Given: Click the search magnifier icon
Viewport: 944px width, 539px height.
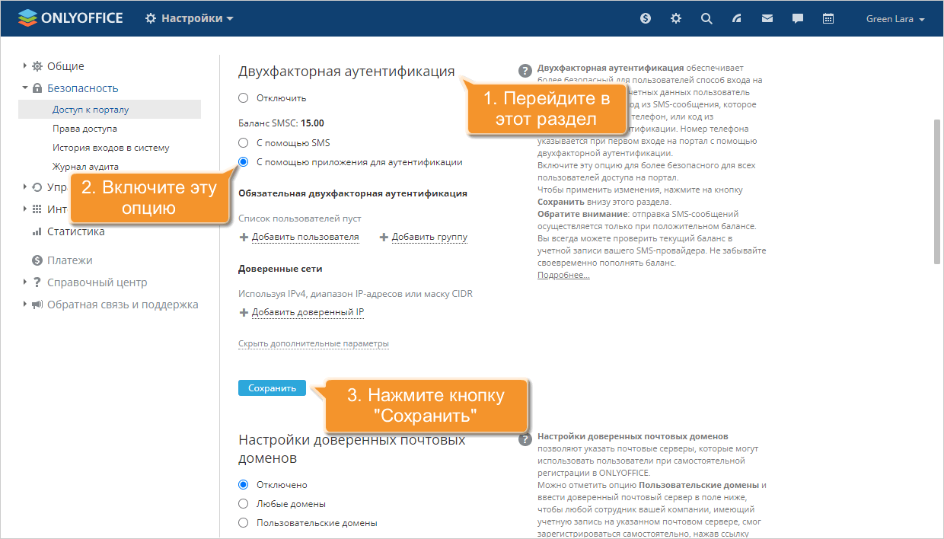Looking at the screenshot, I should (706, 19).
